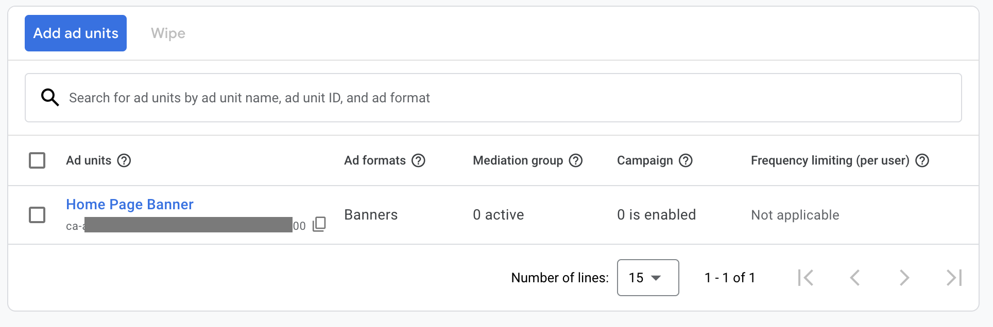Open help icon beside Campaign header
The image size is (993, 327).
click(x=686, y=160)
